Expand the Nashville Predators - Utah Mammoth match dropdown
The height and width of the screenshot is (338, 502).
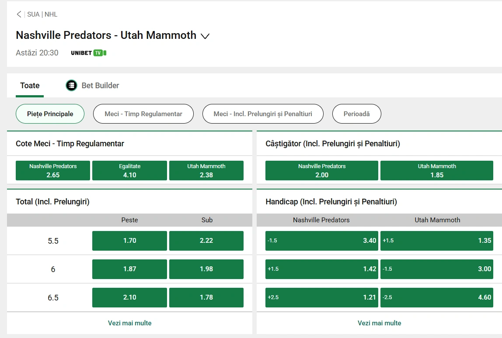point(205,36)
